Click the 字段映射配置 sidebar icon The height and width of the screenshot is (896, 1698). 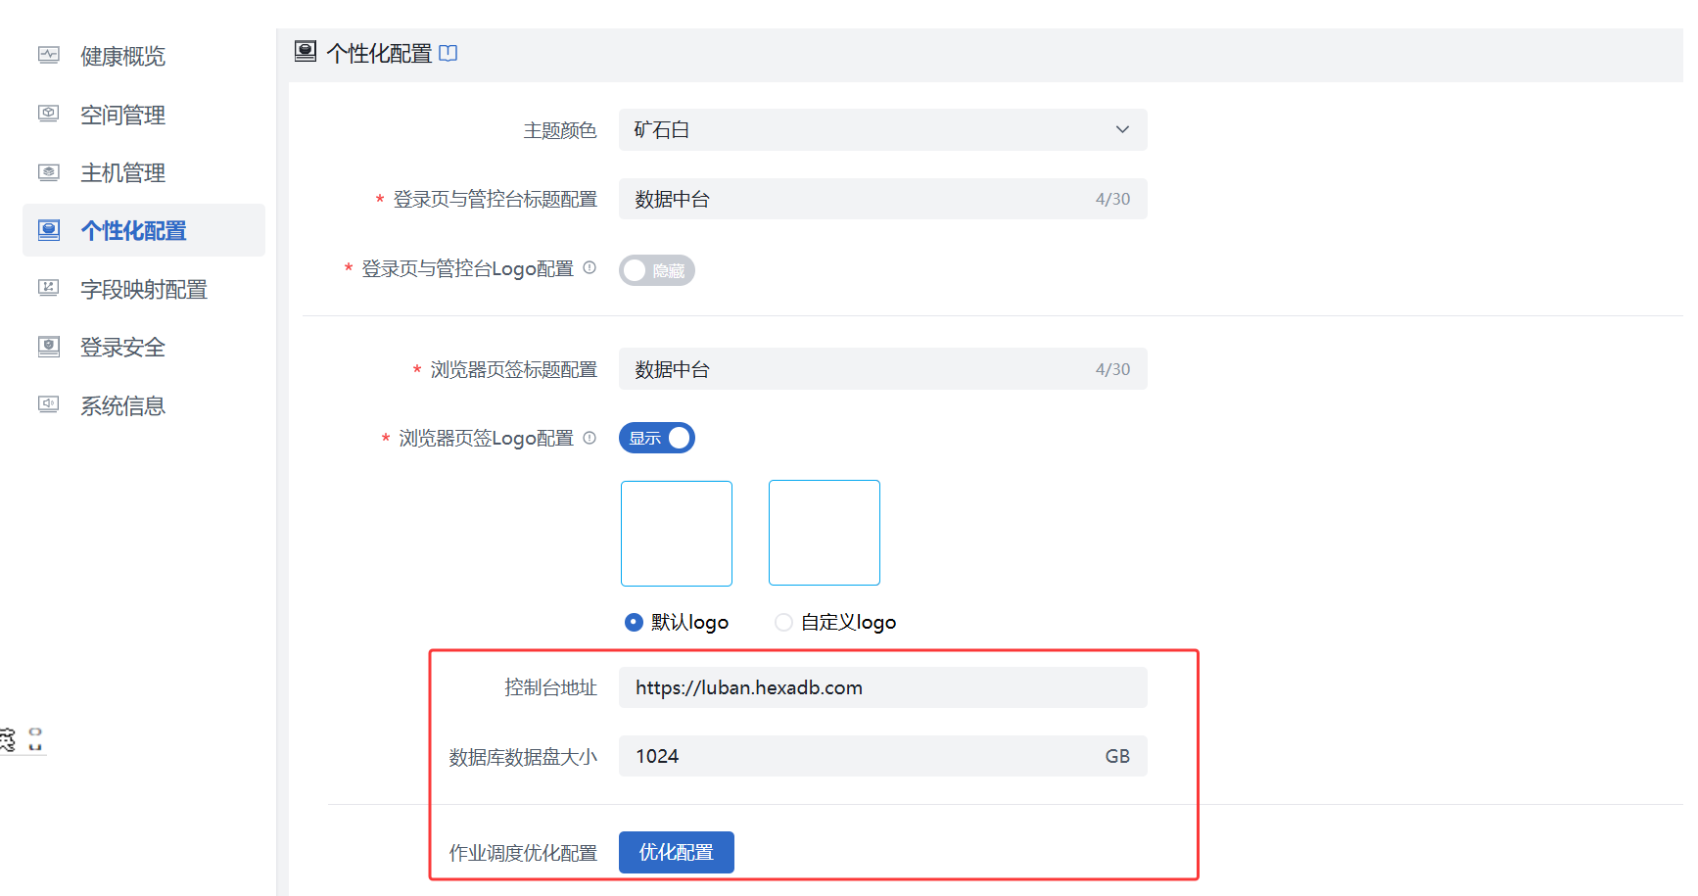(49, 288)
